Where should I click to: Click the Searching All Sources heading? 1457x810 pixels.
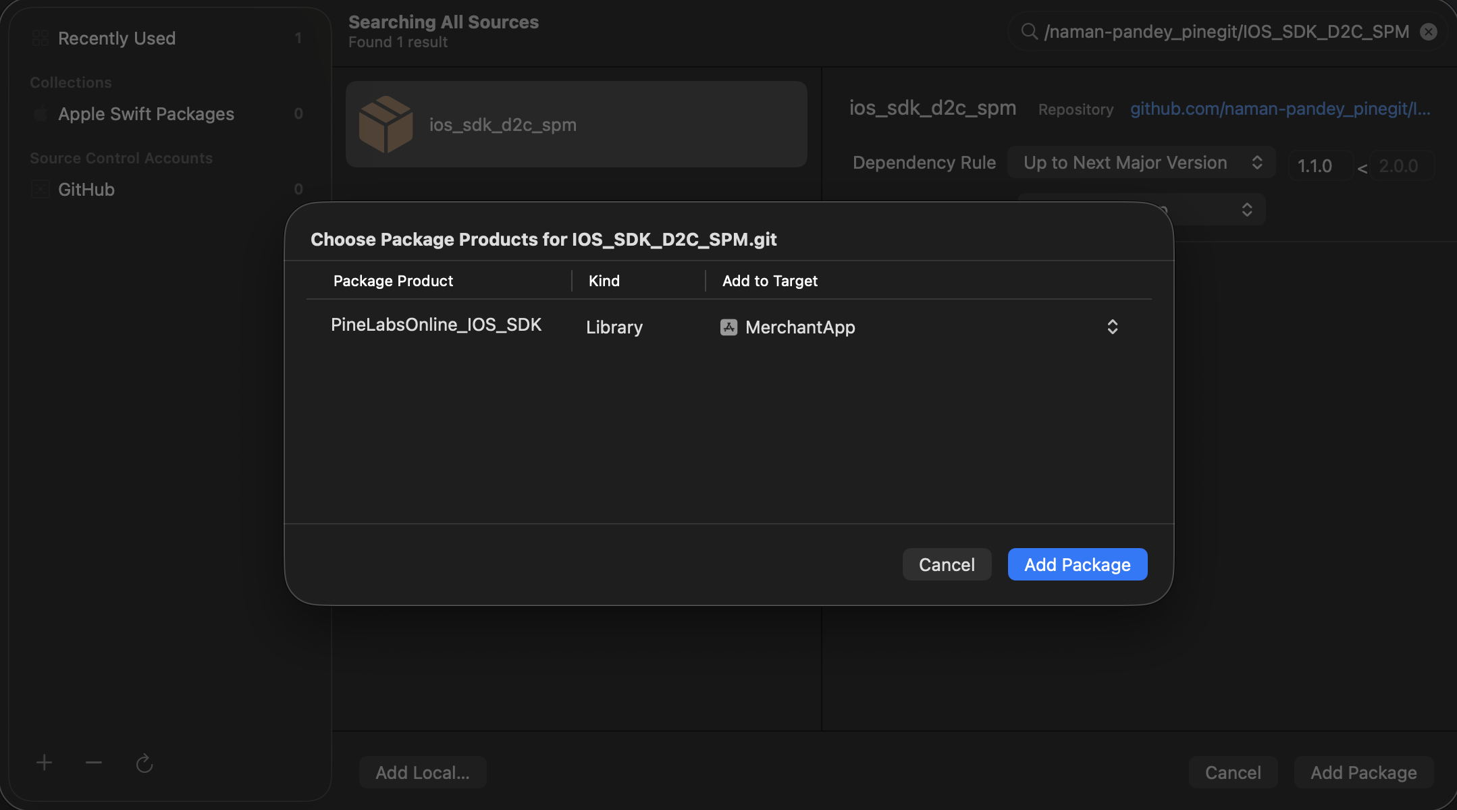pos(444,22)
